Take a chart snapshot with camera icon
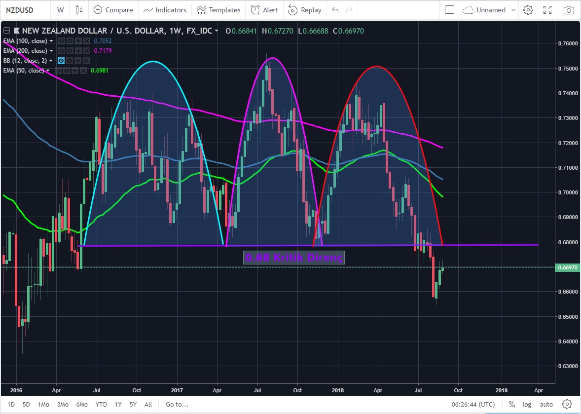 [569, 10]
